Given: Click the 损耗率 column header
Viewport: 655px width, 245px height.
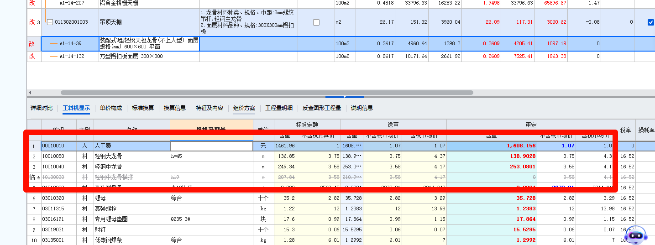Looking at the screenshot, I should pos(645,130).
